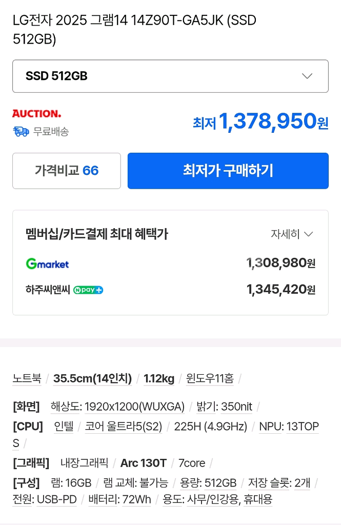Click the 72Wh battery spec link
The width and height of the screenshot is (341, 525).
tap(136, 499)
